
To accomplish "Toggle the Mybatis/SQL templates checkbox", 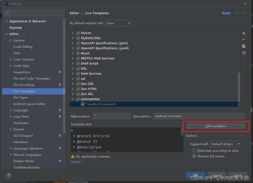I will pos(78,38).
